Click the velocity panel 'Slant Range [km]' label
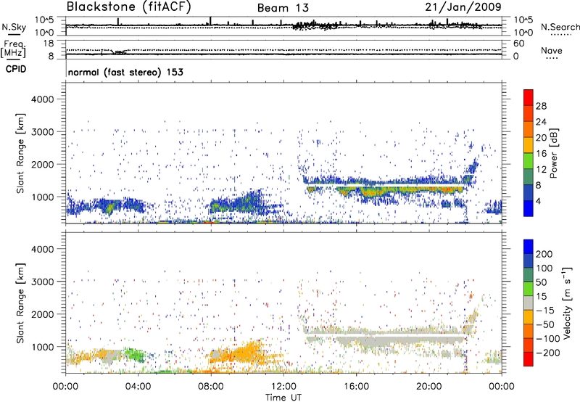This screenshot has width=580, height=402. click(20, 303)
